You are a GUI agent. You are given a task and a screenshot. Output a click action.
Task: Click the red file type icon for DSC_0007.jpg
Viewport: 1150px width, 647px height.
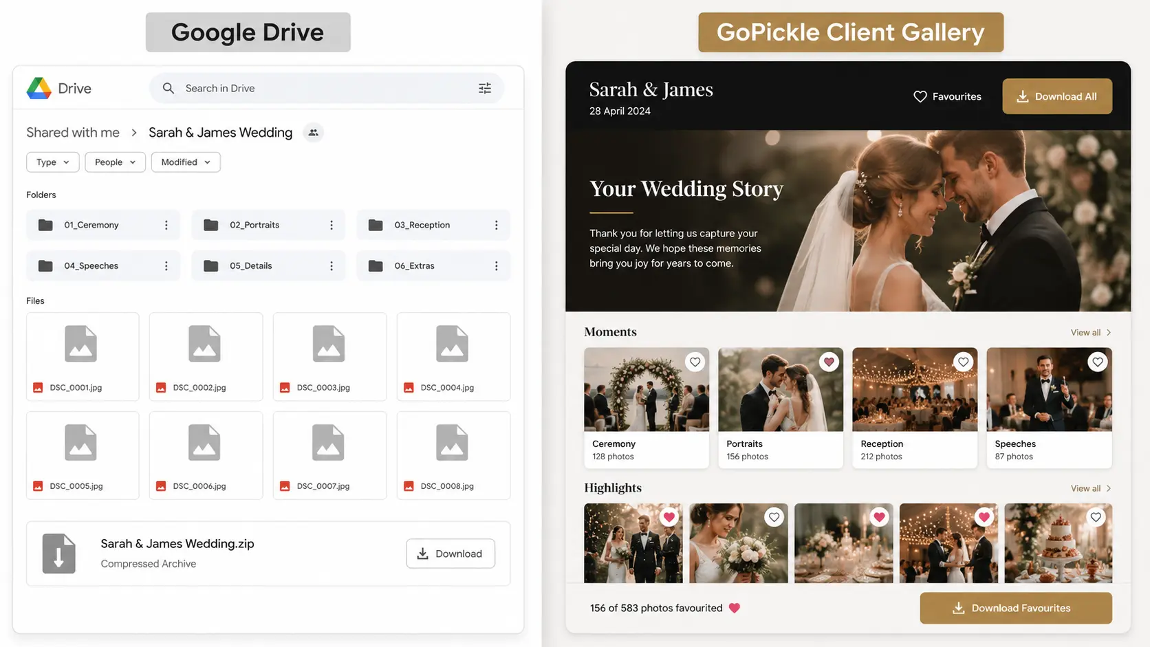click(x=285, y=486)
